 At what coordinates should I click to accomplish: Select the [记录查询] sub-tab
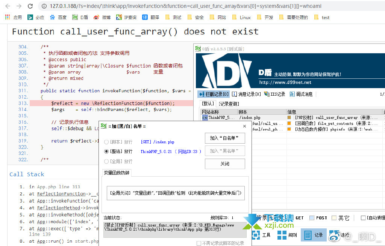coord(229,103)
